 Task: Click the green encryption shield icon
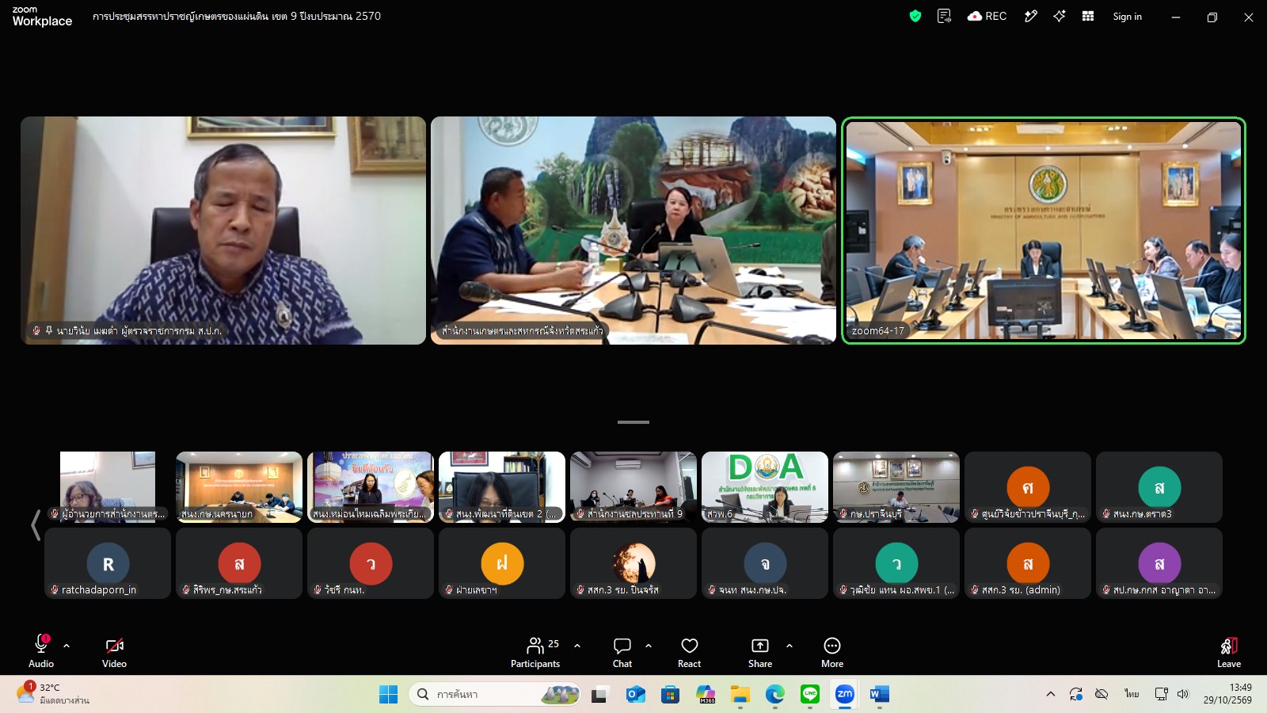click(915, 16)
